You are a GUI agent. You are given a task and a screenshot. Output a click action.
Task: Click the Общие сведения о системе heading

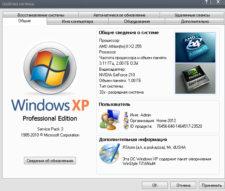click(x=129, y=33)
